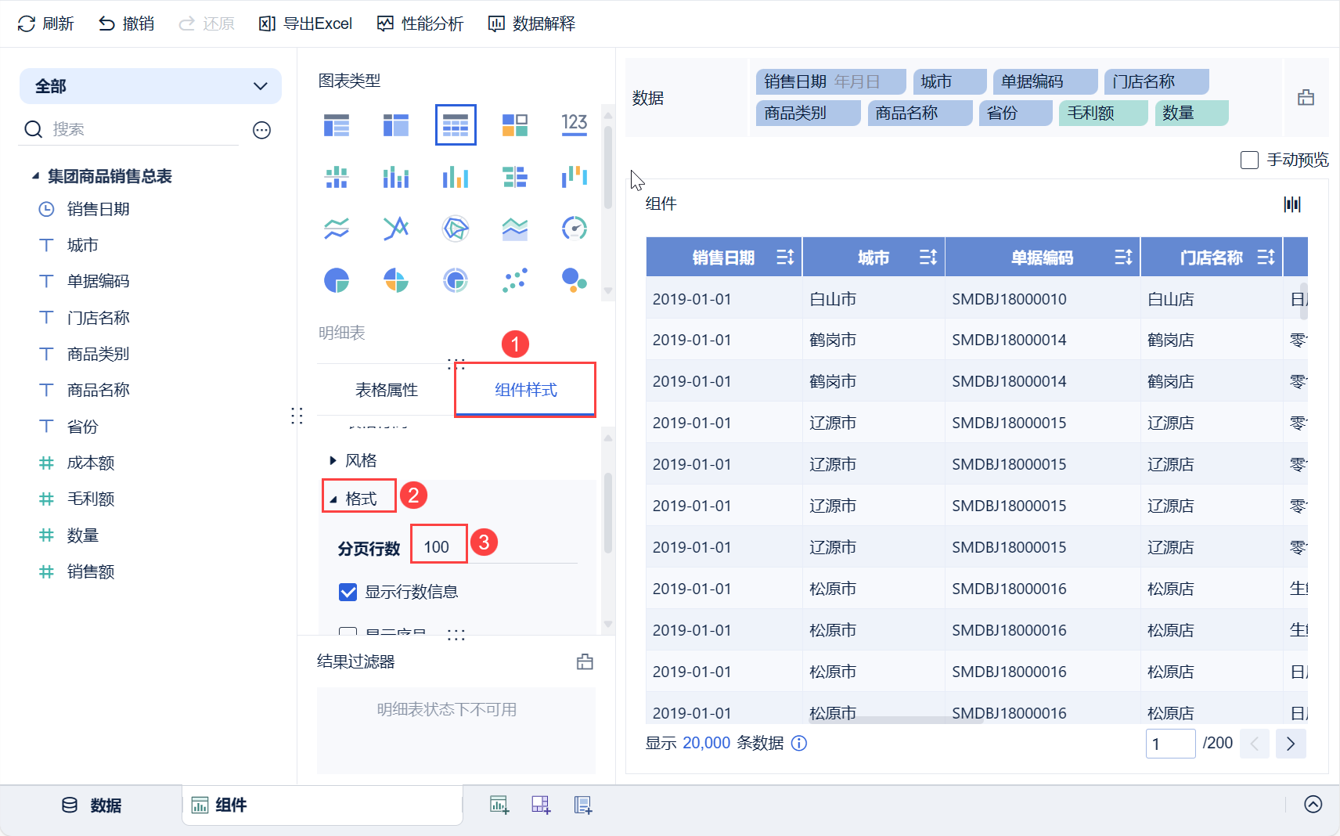The image size is (1340, 836).
Task: Open 数据解释 from the toolbar
Action: [x=531, y=24]
